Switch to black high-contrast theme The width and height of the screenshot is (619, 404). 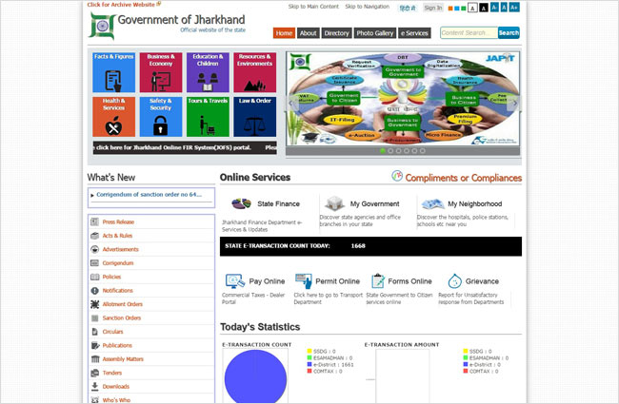(x=485, y=8)
